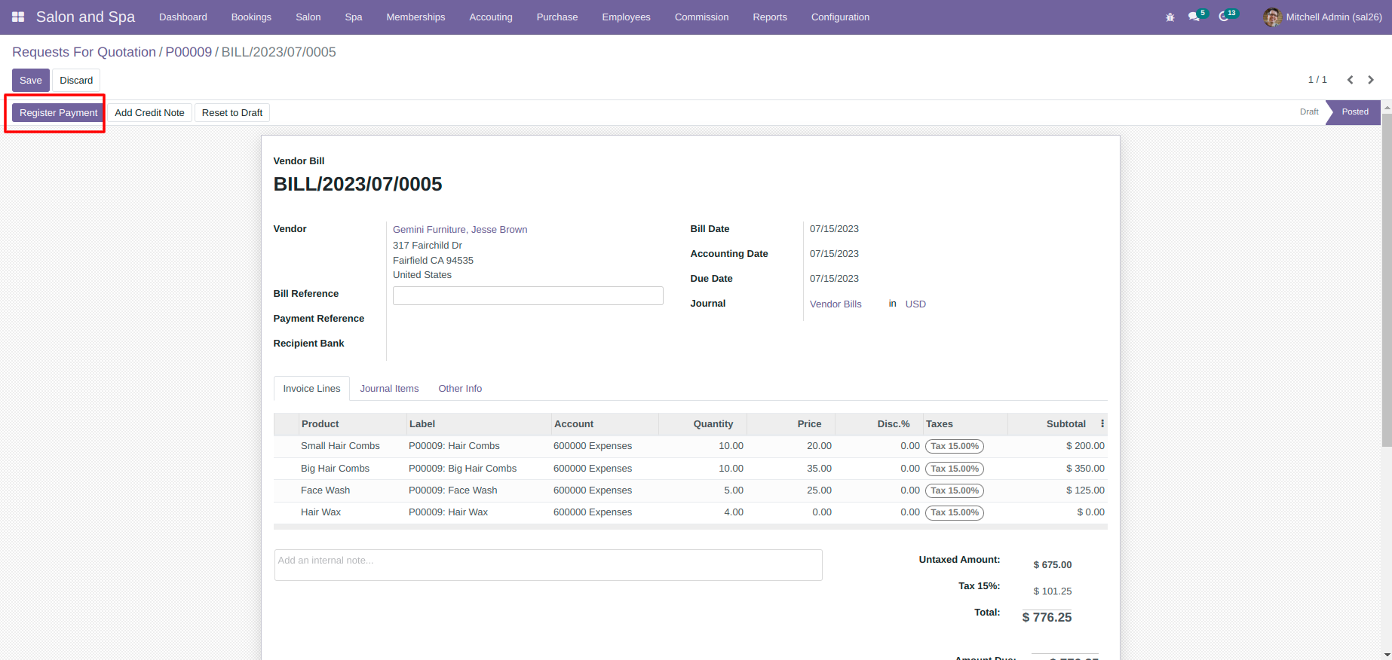Click the Bill Reference input field
Screen dimensions: 1392x660
tap(528, 295)
